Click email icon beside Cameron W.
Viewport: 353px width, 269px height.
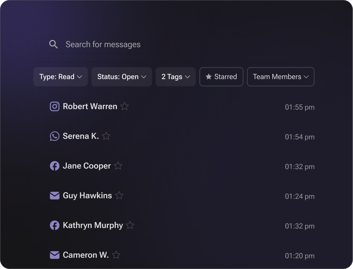(x=55, y=255)
